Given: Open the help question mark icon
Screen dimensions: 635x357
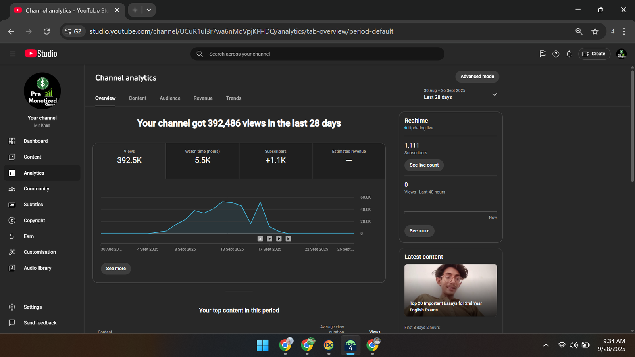Looking at the screenshot, I should pos(556,54).
